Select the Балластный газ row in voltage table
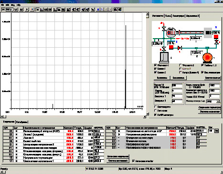This screenshot has height=174, width=223. (x=53, y=141)
